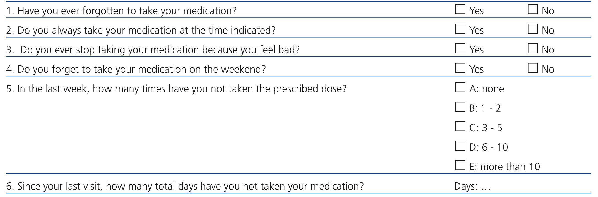Check Yes for ever forgotten medication
Image resolution: width=598 pixels, height=197 pixels.
pos(460,9)
